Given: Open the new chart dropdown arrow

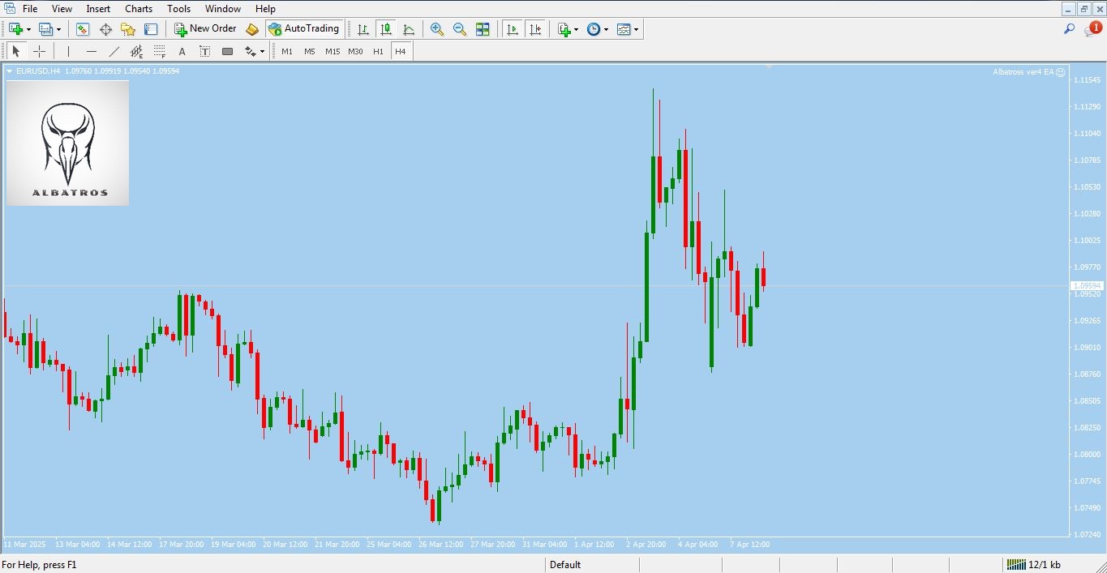Looking at the screenshot, I should [28, 29].
